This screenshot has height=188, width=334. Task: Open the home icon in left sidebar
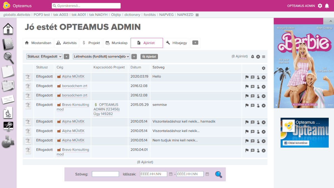8,29
